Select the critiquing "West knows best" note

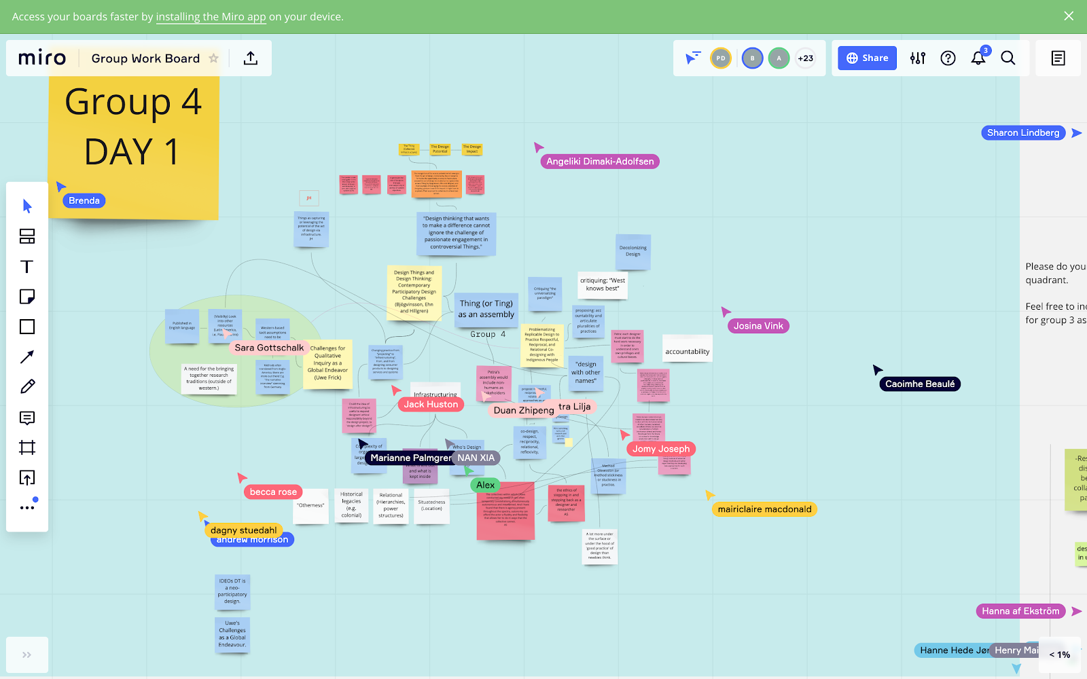click(x=603, y=285)
